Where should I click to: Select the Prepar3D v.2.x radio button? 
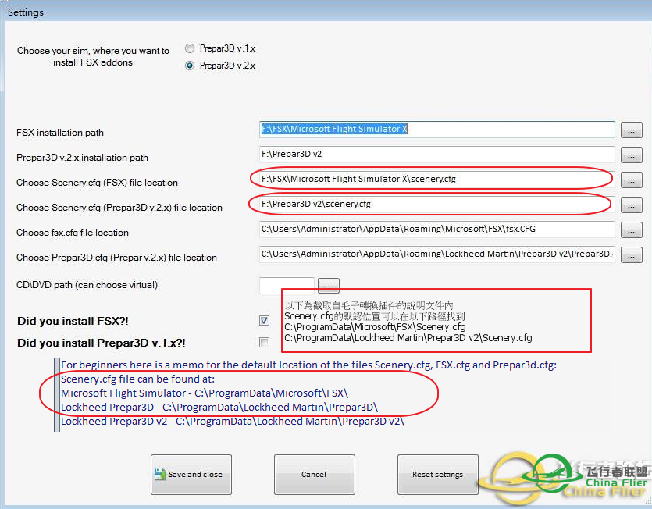190,66
